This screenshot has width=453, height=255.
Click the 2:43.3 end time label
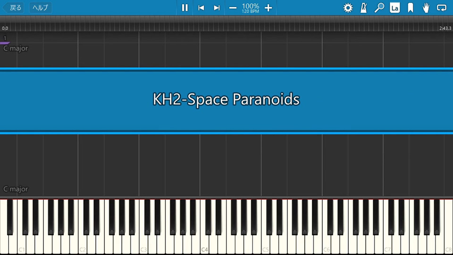(445, 28)
